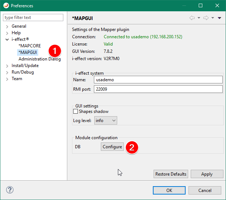Open the Log level dropdown
The height and width of the screenshot is (200, 226).
106,120
